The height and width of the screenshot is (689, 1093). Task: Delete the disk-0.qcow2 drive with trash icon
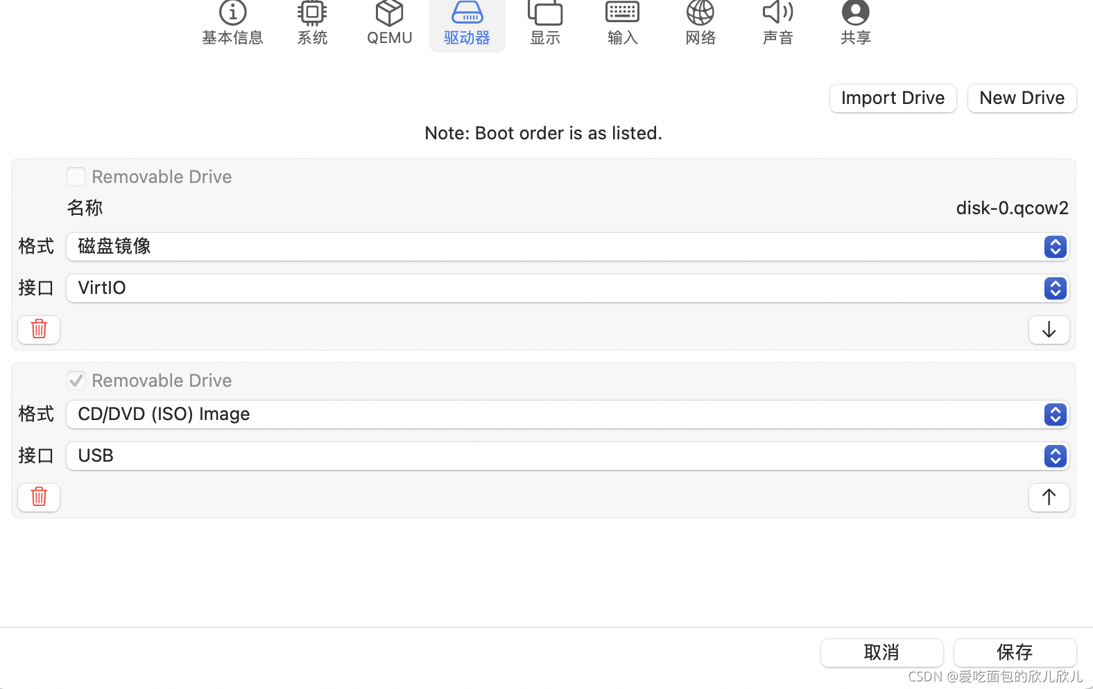pyautogui.click(x=39, y=329)
